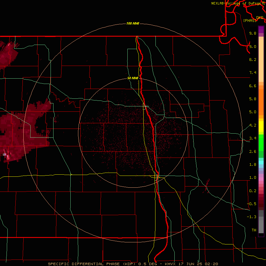This screenshot has width=266, height=266.
Task: Click the pink segment of color bar
Action: tap(261, 179)
